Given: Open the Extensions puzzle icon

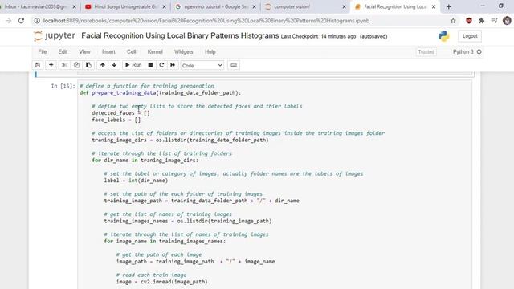Looking at the screenshot, I should pyautogui.click(x=481, y=21).
